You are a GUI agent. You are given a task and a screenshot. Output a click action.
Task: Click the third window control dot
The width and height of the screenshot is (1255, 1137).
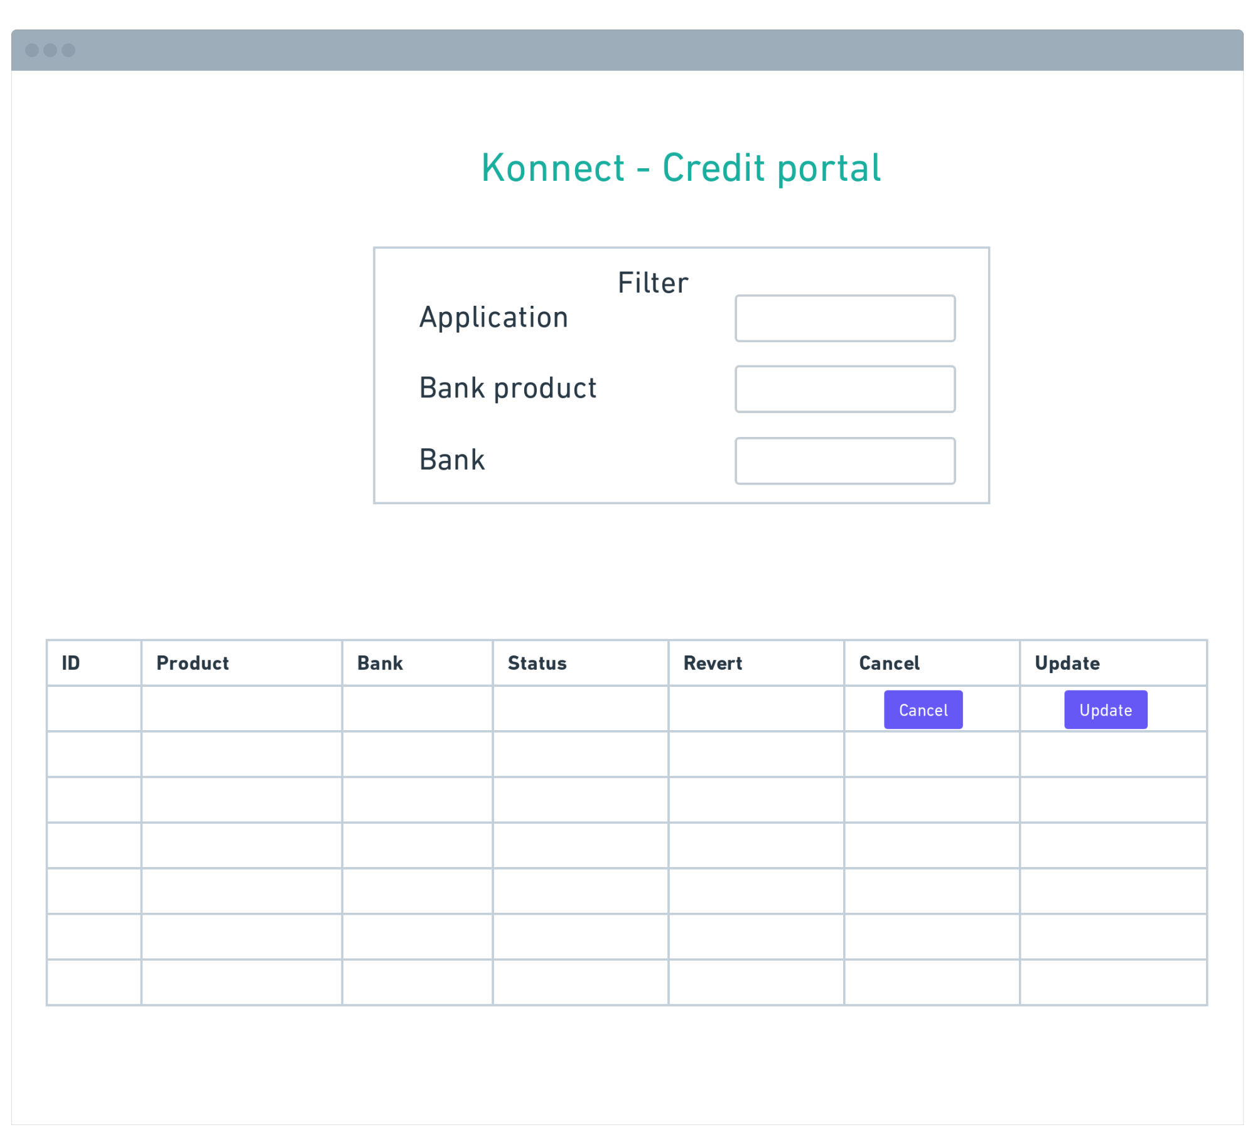click(68, 50)
